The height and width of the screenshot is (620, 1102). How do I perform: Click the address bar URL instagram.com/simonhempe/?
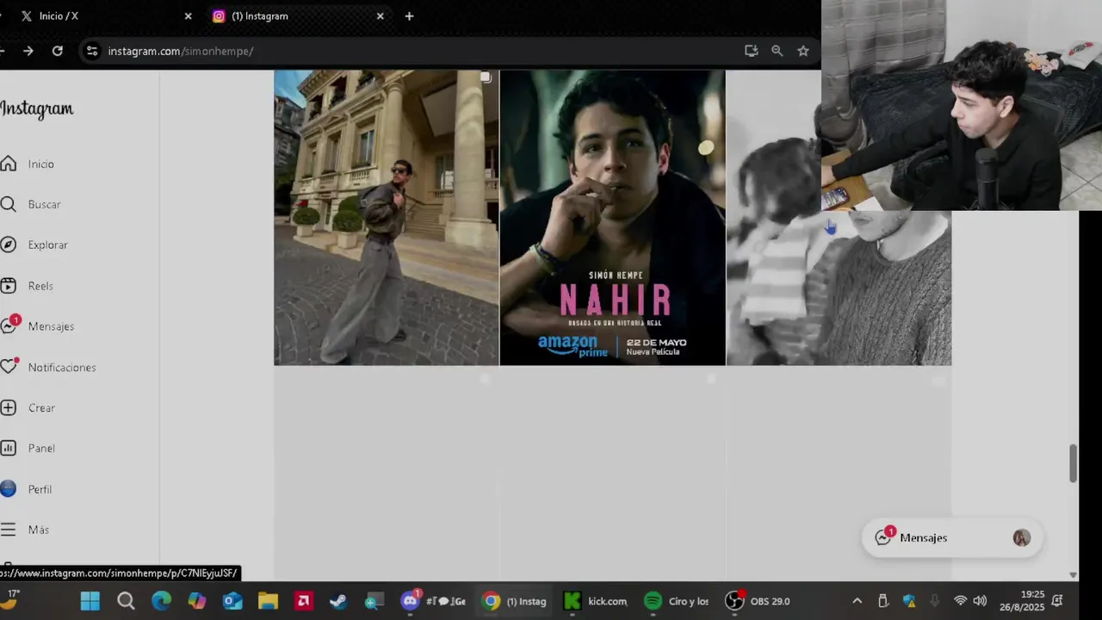(x=180, y=51)
